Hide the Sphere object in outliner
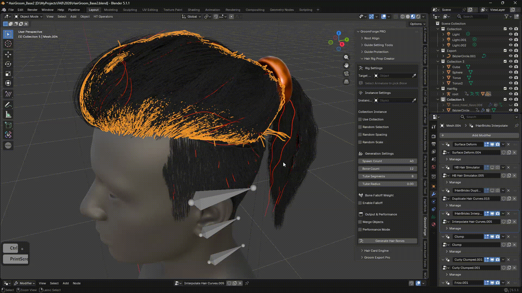522x293 pixels. (511, 72)
